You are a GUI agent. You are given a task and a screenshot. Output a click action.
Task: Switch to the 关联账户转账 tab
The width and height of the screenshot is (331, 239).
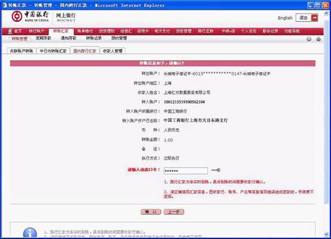click(x=22, y=51)
